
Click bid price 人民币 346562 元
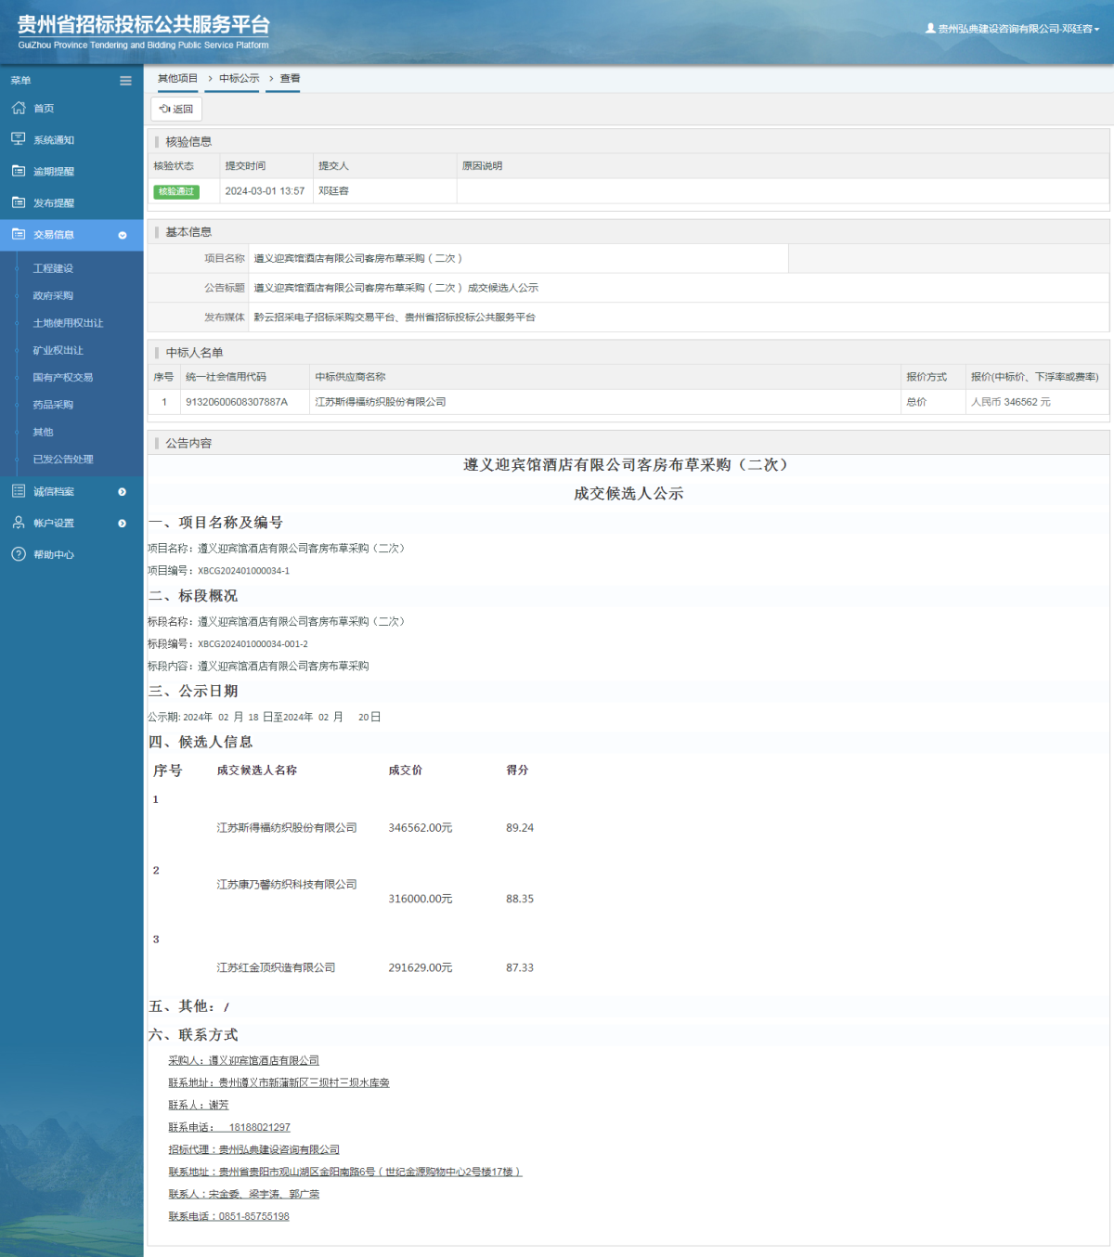point(1011,402)
